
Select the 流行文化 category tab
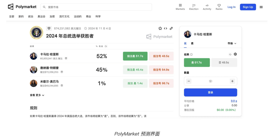(64, 17)
